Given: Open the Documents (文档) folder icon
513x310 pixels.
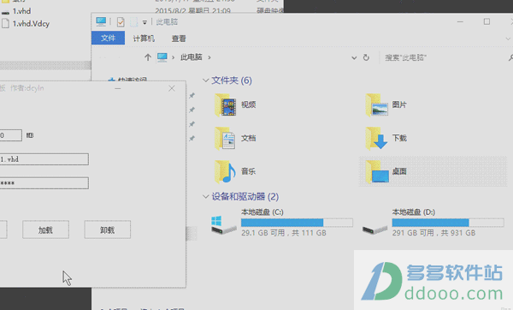Looking at the screenshot, I should 225,138.
